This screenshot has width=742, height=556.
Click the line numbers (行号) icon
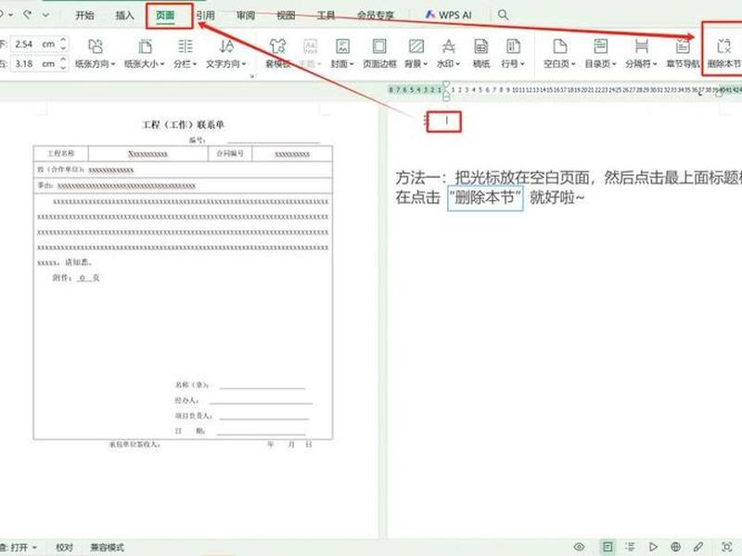point(514,46)
